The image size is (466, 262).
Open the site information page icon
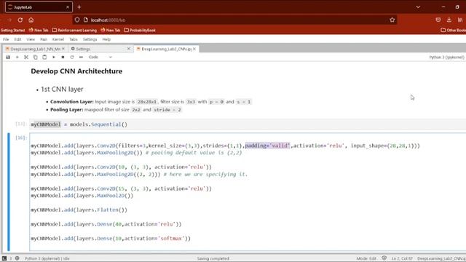pyautogui.click(x=86, y=20)
